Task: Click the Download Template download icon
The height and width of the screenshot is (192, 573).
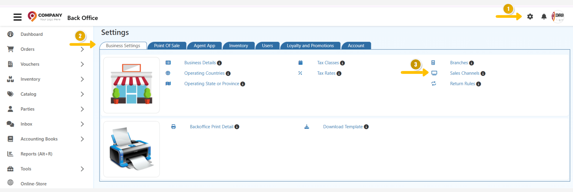Action: [x=307, y=127]
